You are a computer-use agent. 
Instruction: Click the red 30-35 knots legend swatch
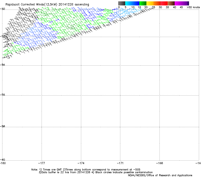coord(164,3)
